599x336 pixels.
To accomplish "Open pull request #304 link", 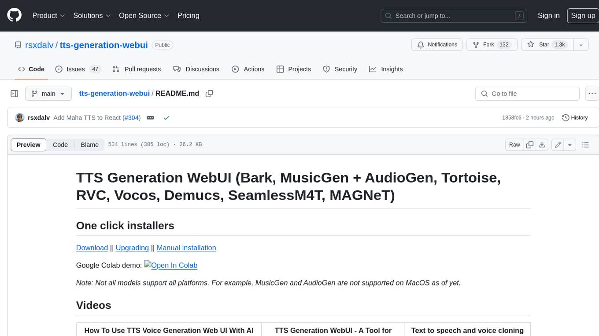I will (x=132, y=118).
